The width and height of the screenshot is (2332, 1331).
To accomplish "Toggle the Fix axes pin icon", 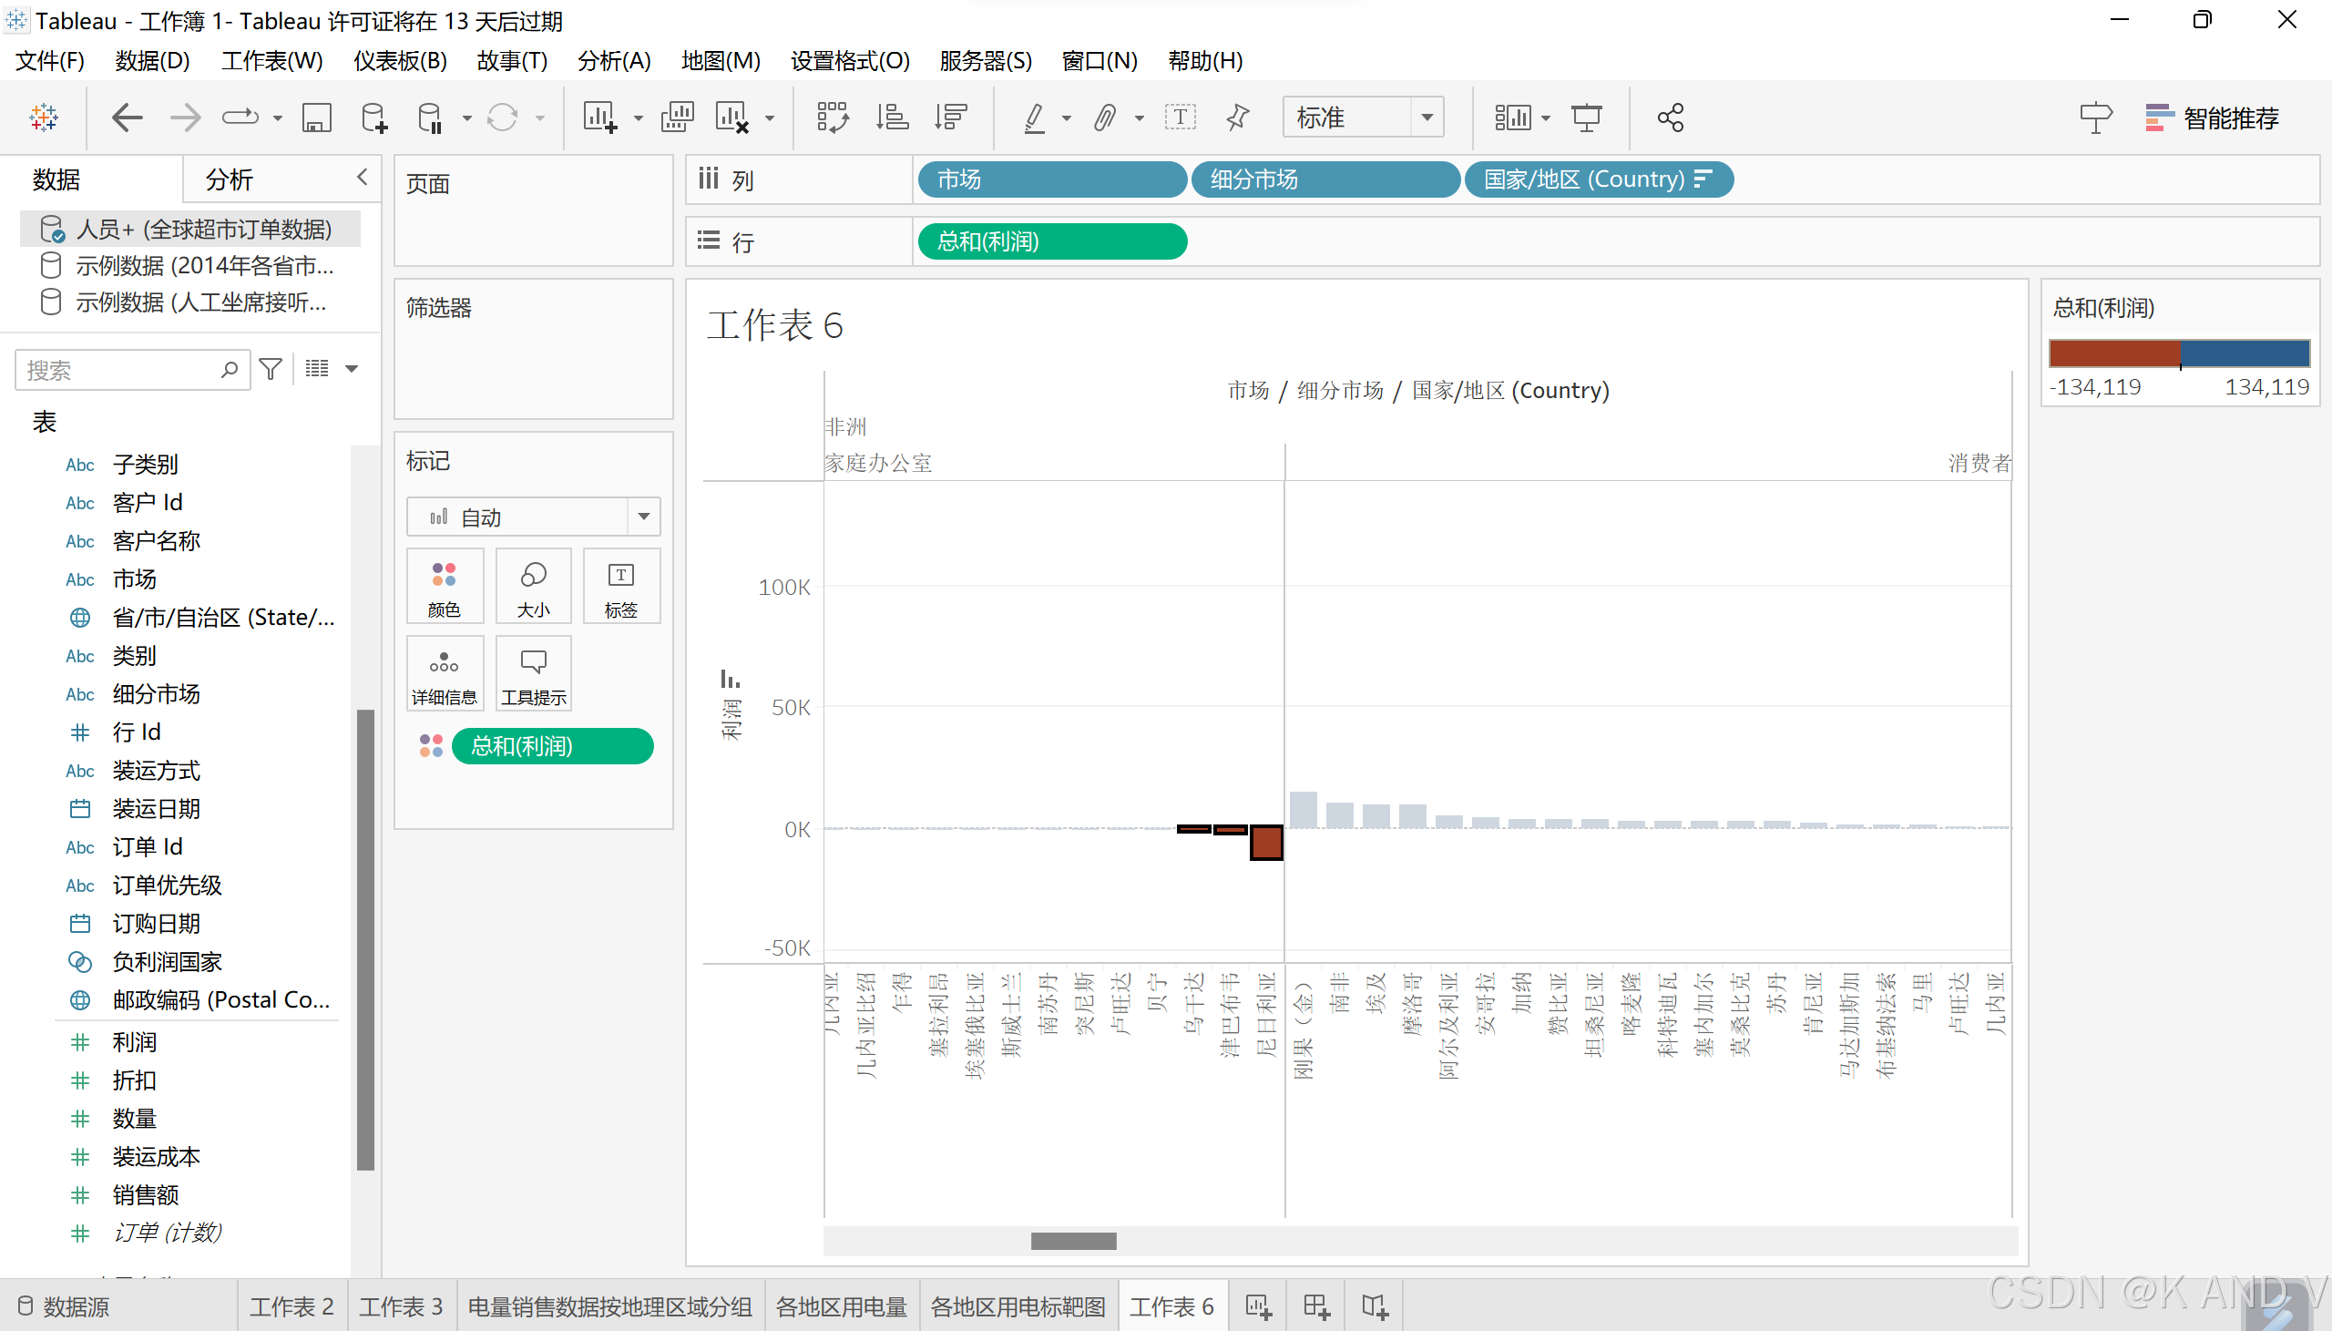I will click(1237, 118).
